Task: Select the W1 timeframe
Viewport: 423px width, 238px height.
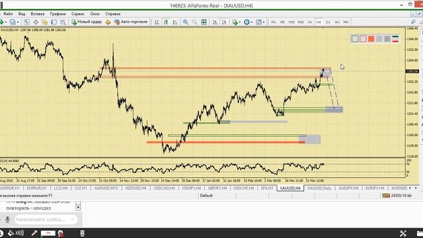Action: [337, 22]
